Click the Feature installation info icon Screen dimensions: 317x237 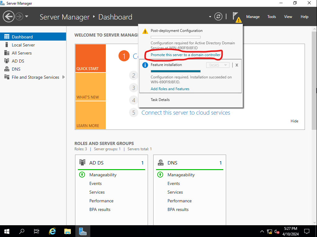coord(145,65)
